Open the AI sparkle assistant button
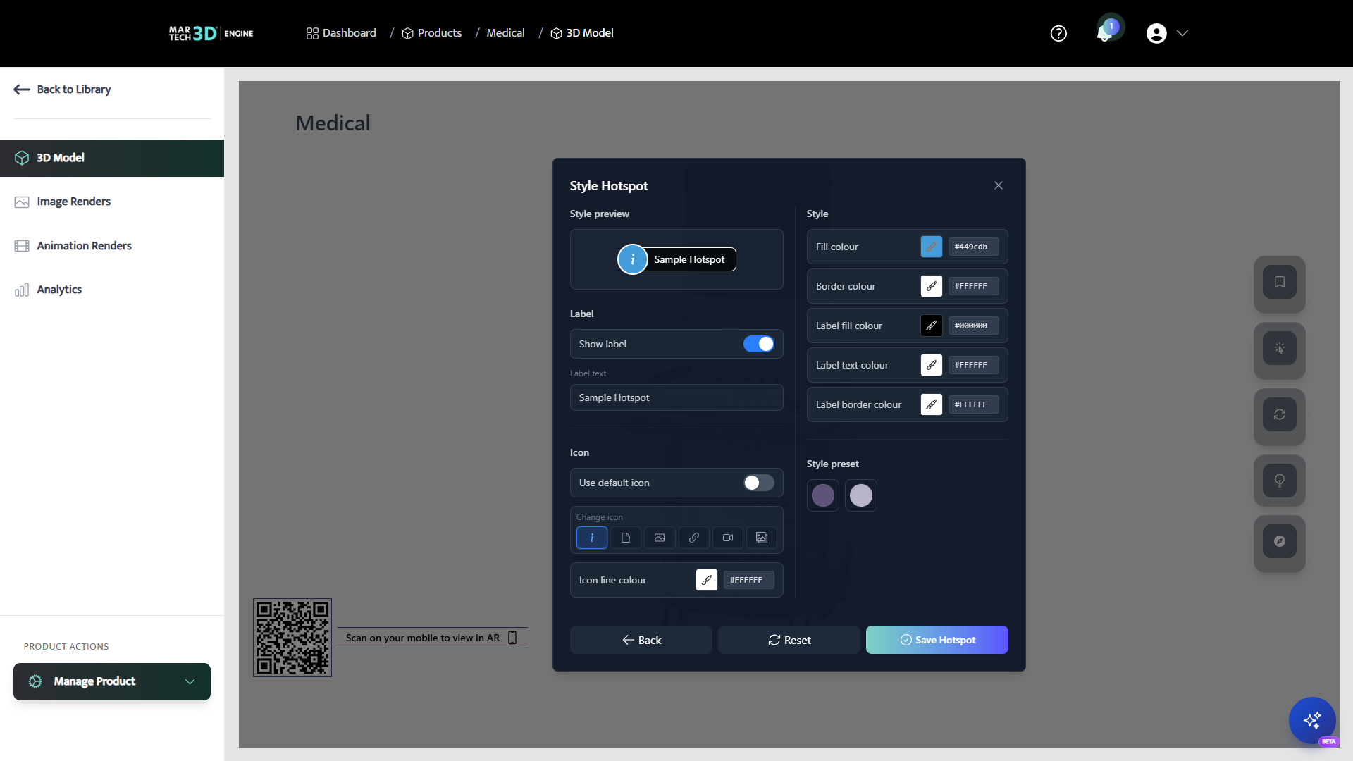The width and height of the screenshot is (1353, 761). click(1312, 720)
